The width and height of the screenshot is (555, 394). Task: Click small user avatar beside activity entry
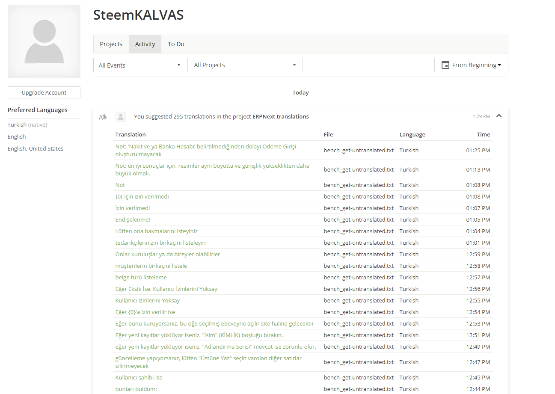pyautogui.click(x=121, y=116)
